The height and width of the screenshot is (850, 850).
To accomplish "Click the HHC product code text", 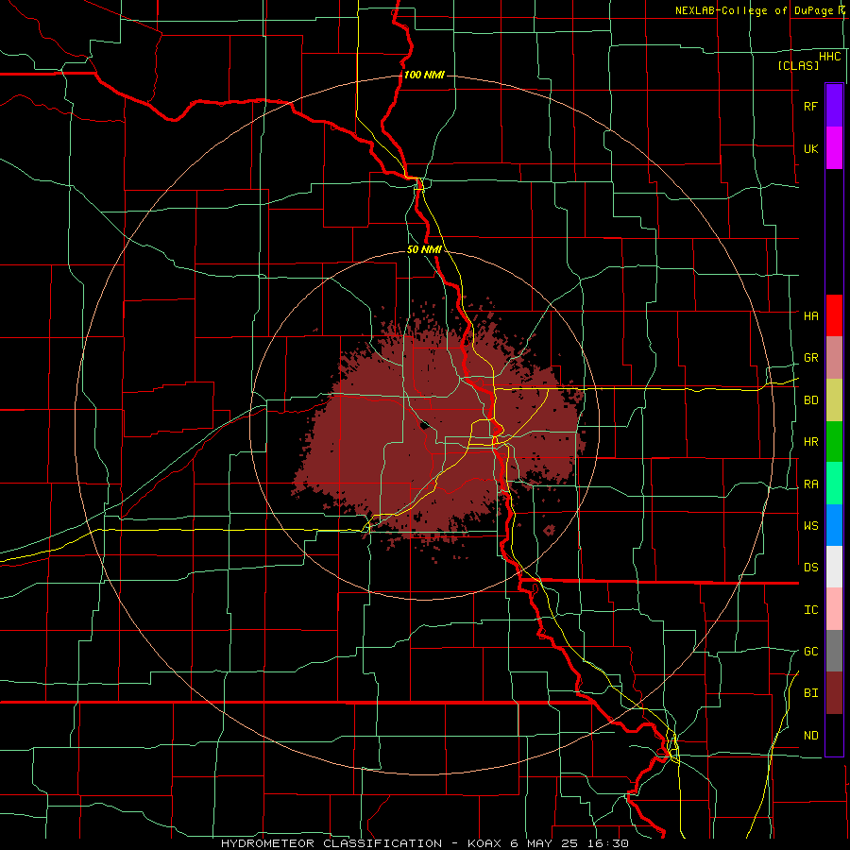I will coord(829,57).
